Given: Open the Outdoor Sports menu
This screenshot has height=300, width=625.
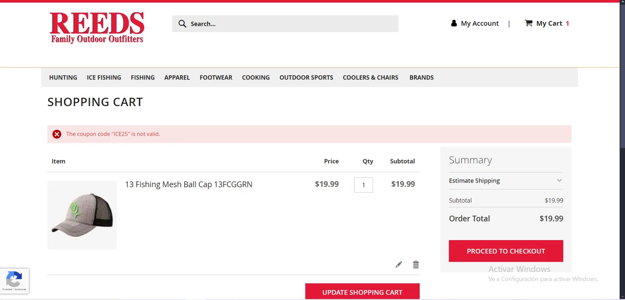Looking at the screenshot, I should 306,77.
